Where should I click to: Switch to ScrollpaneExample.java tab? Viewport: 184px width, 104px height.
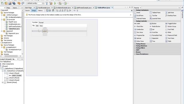coord(63,8)
